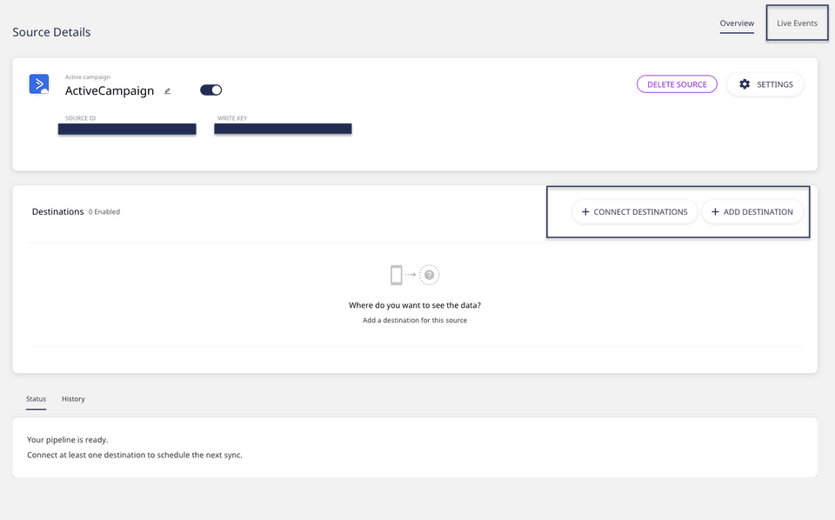This screenshot has width=835, height=520.
Task: Click the Source Details page heading
Action: point(51,32)
